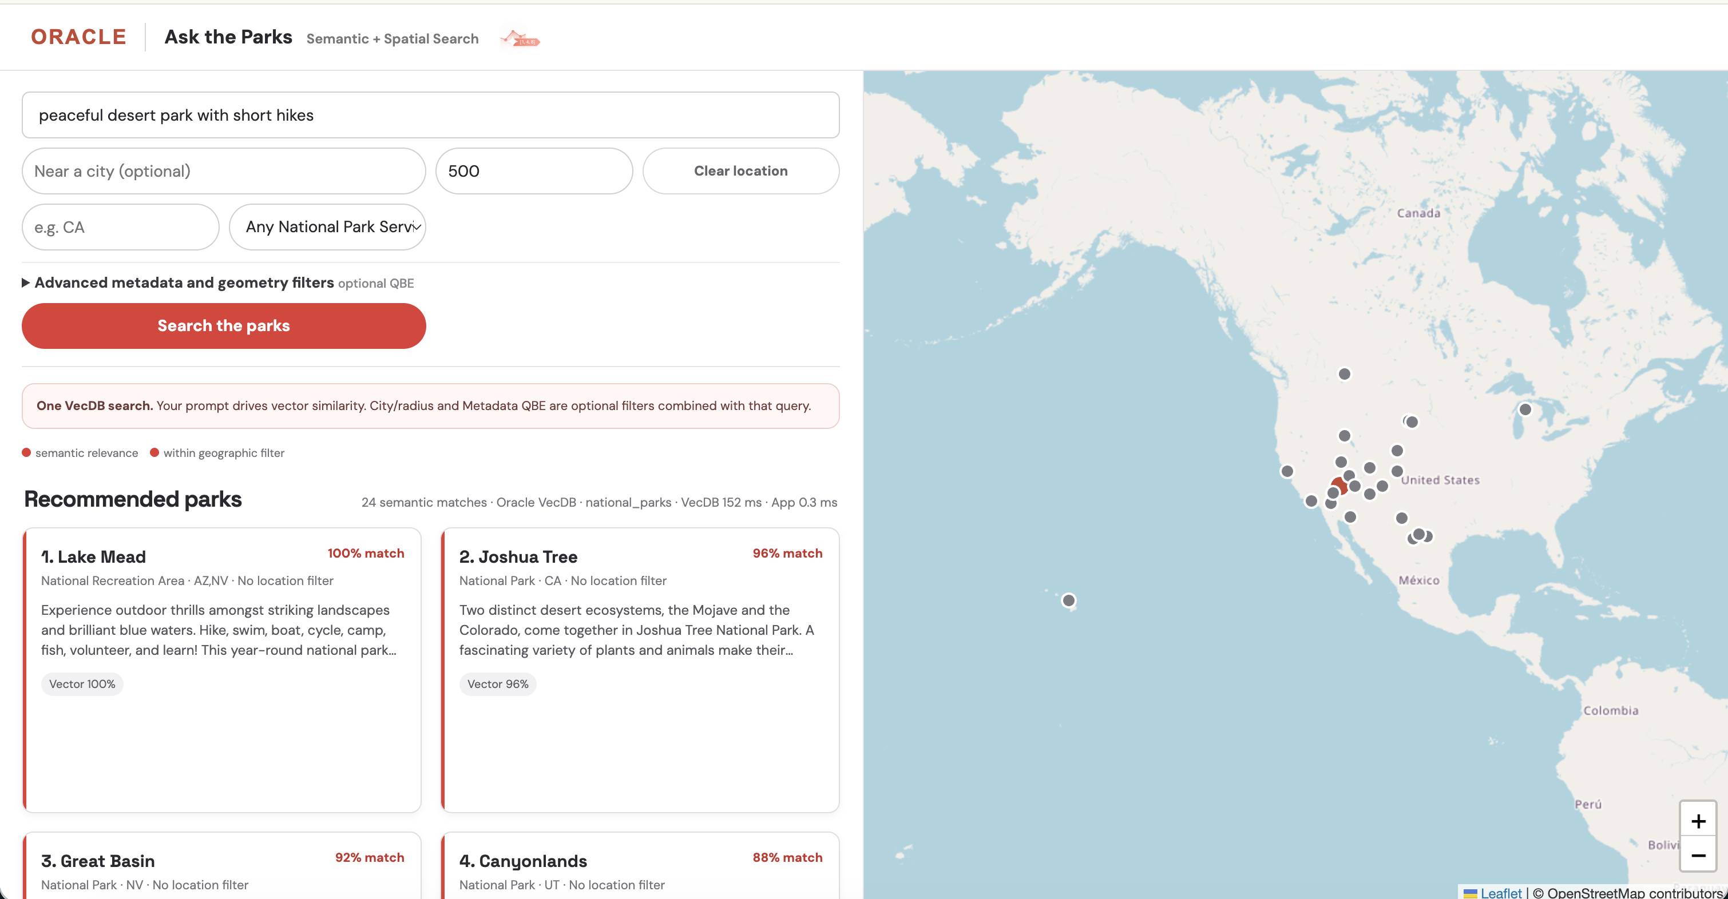The width and height of the screenshot is (1728, 899).
Task: Click the small red vector icon beside Semantic + Spatial Search
Action: point(520,39)
